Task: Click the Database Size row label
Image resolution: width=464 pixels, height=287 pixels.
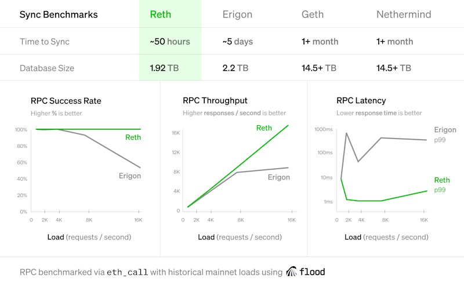Action: (47, 68)
